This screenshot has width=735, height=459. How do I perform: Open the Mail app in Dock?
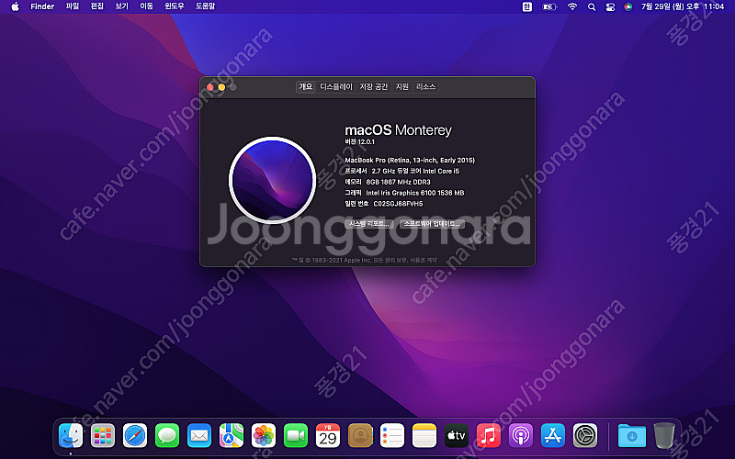[199, 435]
